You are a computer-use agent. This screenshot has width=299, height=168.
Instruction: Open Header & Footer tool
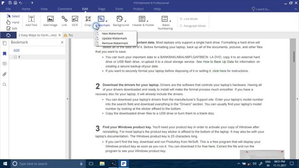143,21
